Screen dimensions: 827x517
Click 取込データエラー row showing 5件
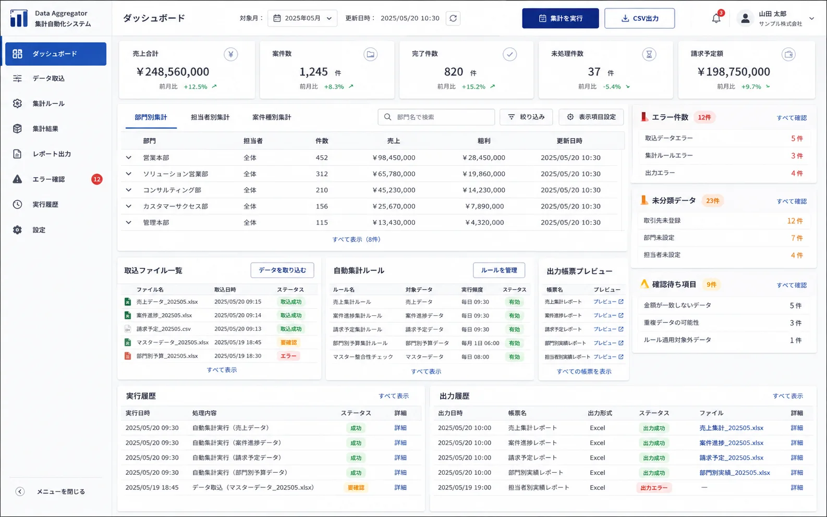723,138
